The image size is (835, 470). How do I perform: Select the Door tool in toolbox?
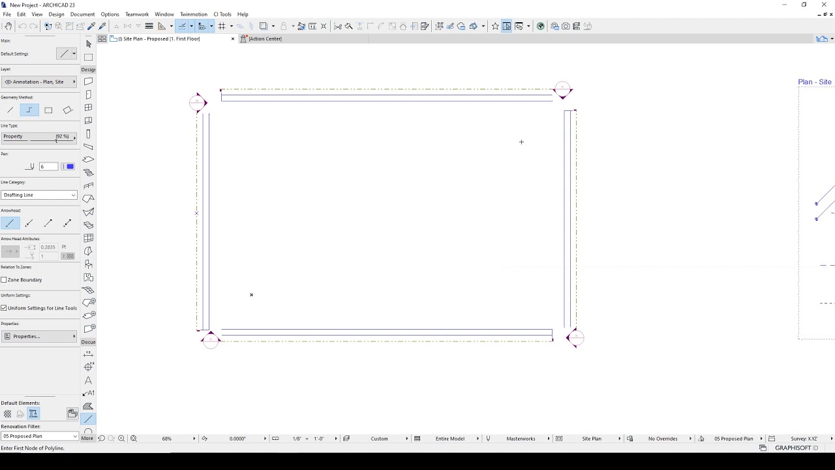pos(89,95)
